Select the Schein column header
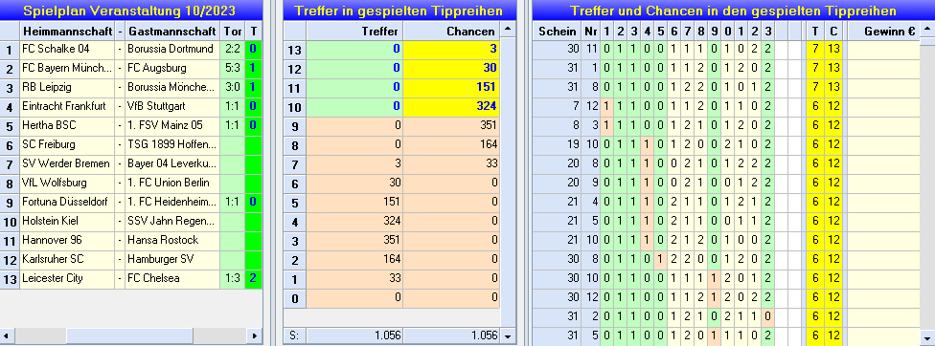935x346 pixels. 558,32
